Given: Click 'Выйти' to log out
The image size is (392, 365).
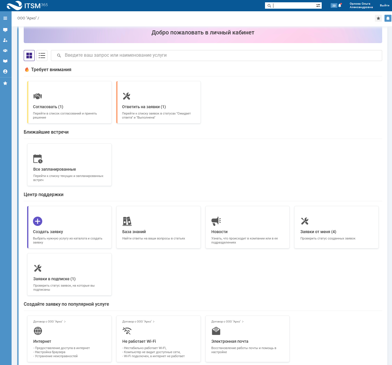Looking at the screenshot, I should [x=384, y=5].
